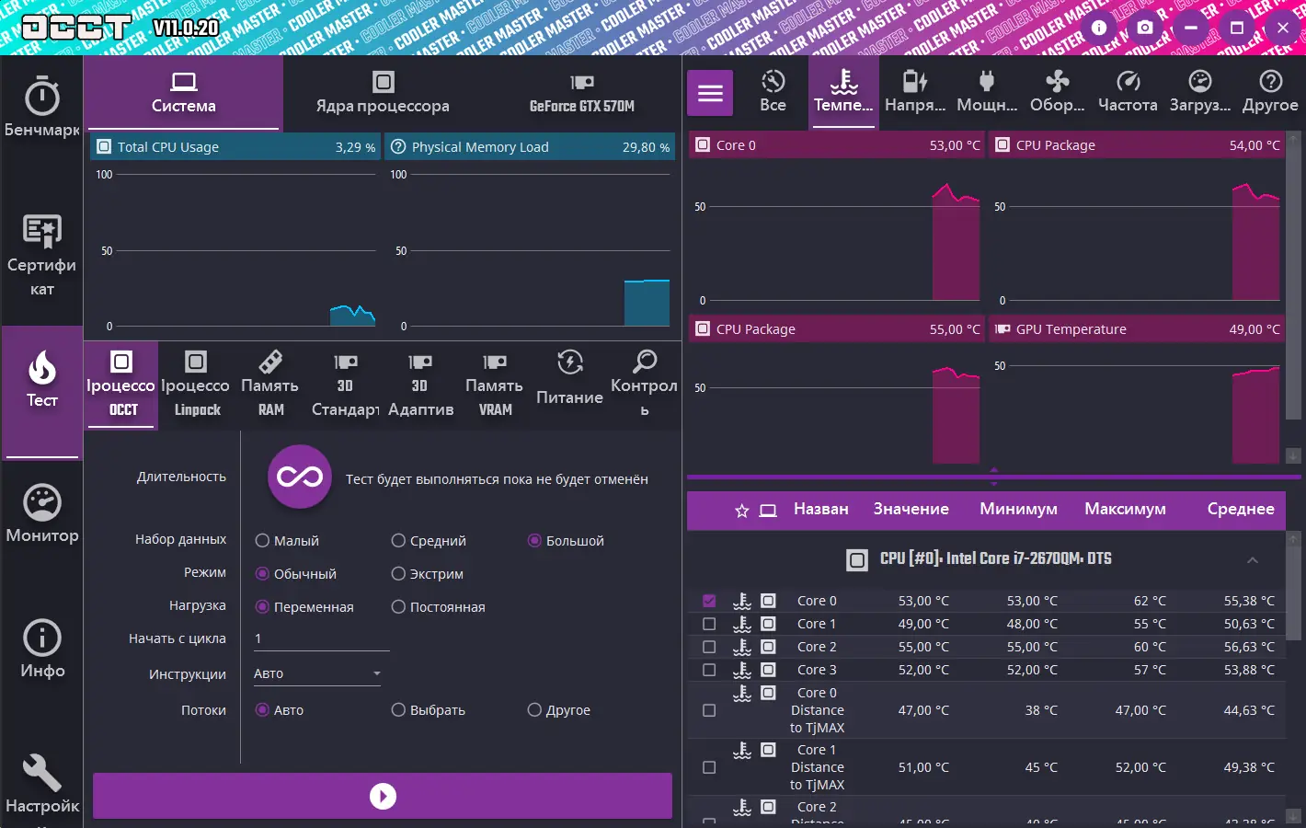Select the Память RAM test
This screenshot has width=1306, height=828.
pos(270,385)
